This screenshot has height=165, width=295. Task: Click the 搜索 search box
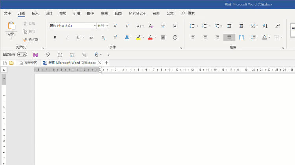[x=188, y=13]
